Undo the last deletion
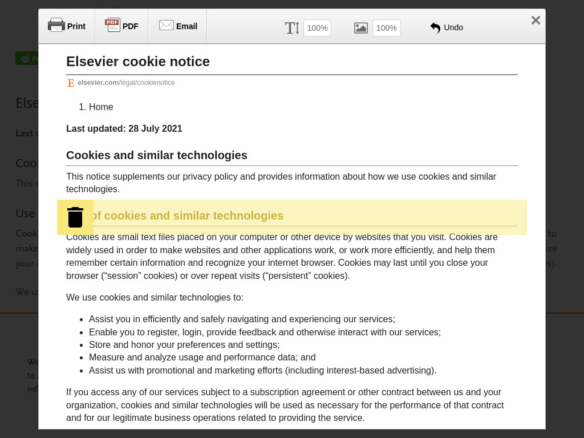The height and width of the screenshot is (438, 584). click(x=447, y=27)
